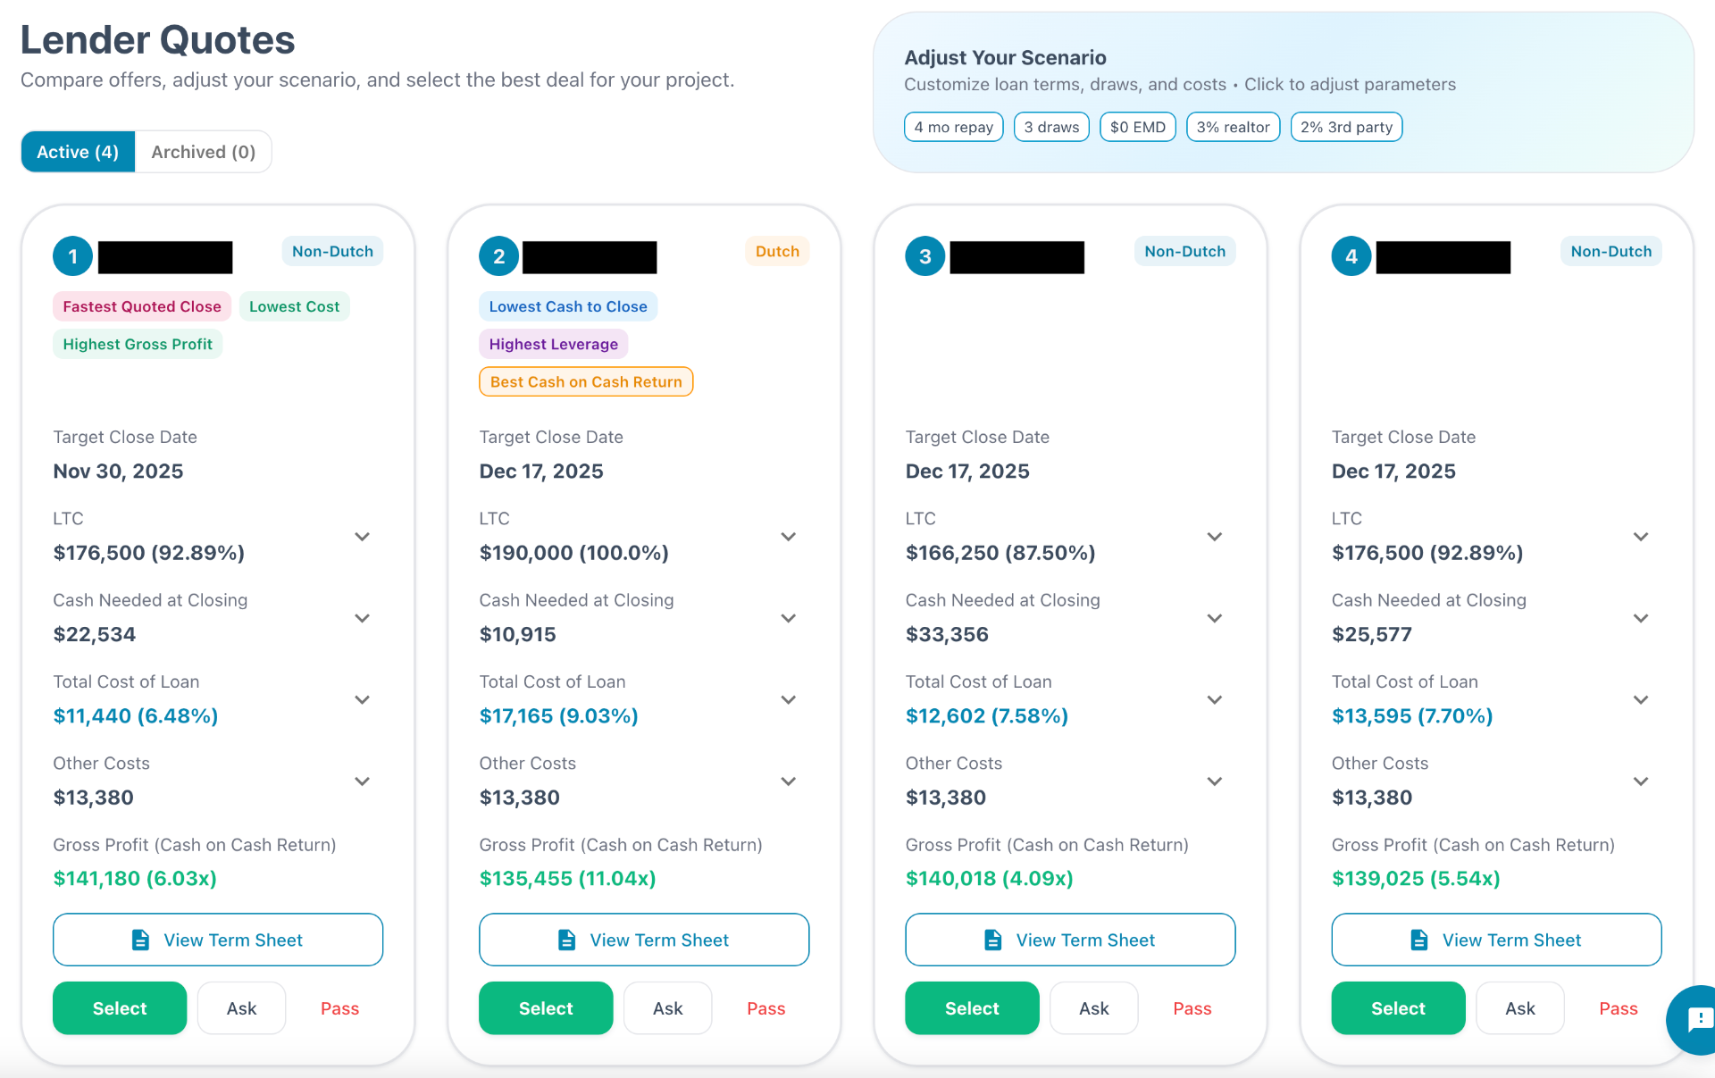The width and height of the screenshot is (1715, 1078).
Task: Switch to the Archived quotes tab
Action: 202,151
